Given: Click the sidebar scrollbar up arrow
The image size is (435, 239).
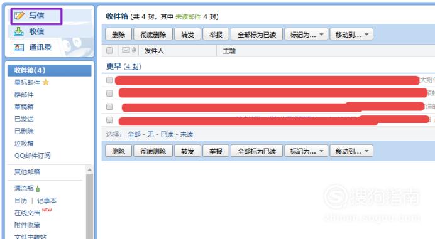Looking at the screenshot, I should [x=89, y=169].
